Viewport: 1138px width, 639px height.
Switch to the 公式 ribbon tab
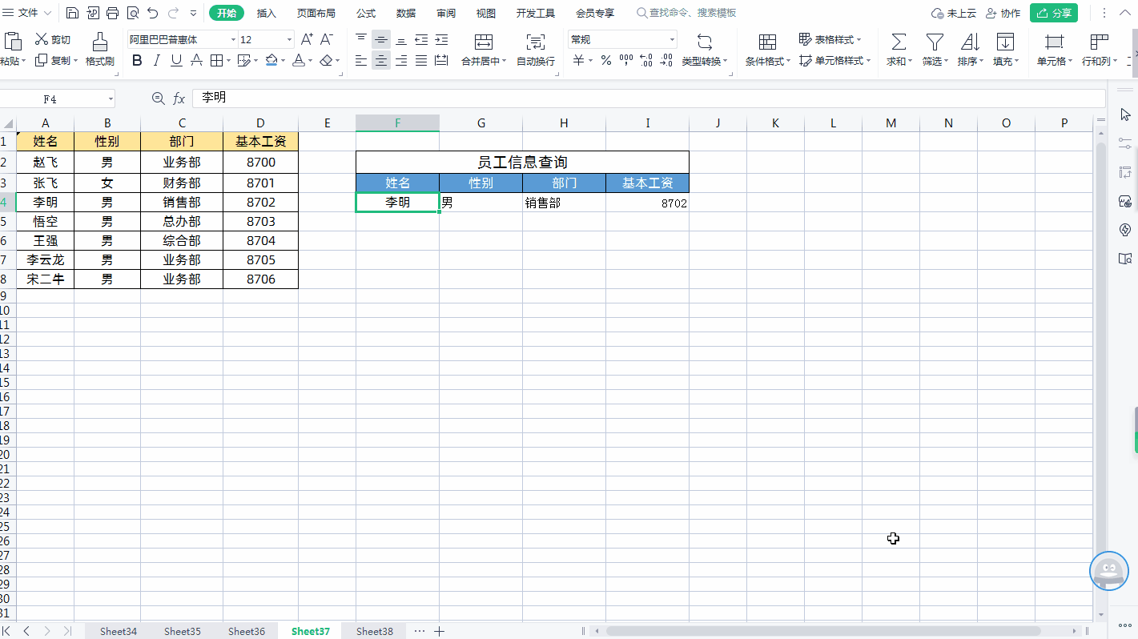tap(366, 13)
